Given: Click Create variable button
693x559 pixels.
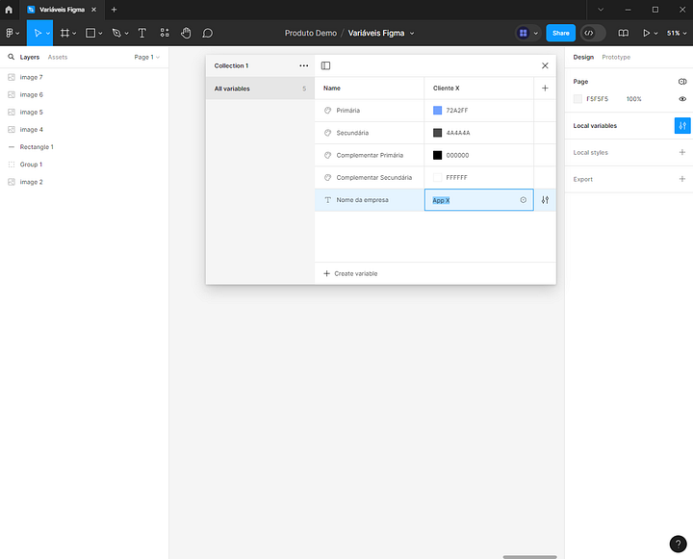Looking at the screenshot, I should pyautogui.click(x=350, y=273).
